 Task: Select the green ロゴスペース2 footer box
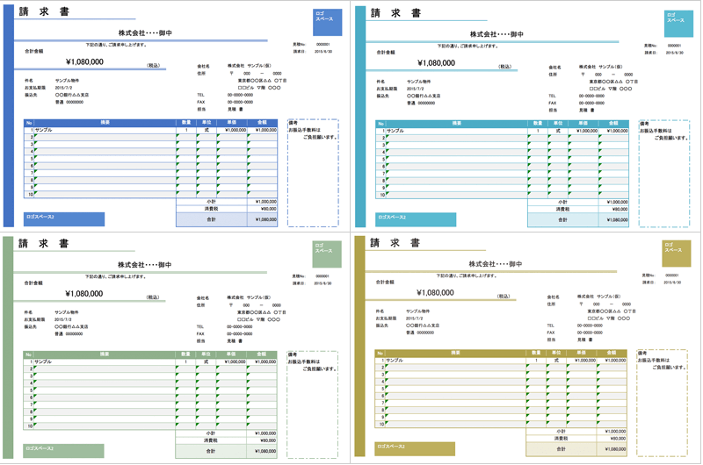(x=63, y=451)
